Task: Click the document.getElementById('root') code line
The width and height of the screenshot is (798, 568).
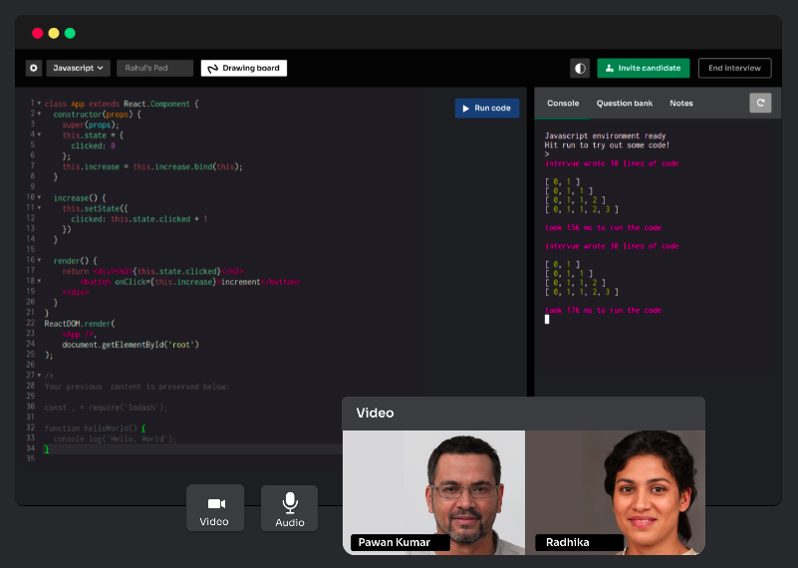Action: [x=131, y=345]
